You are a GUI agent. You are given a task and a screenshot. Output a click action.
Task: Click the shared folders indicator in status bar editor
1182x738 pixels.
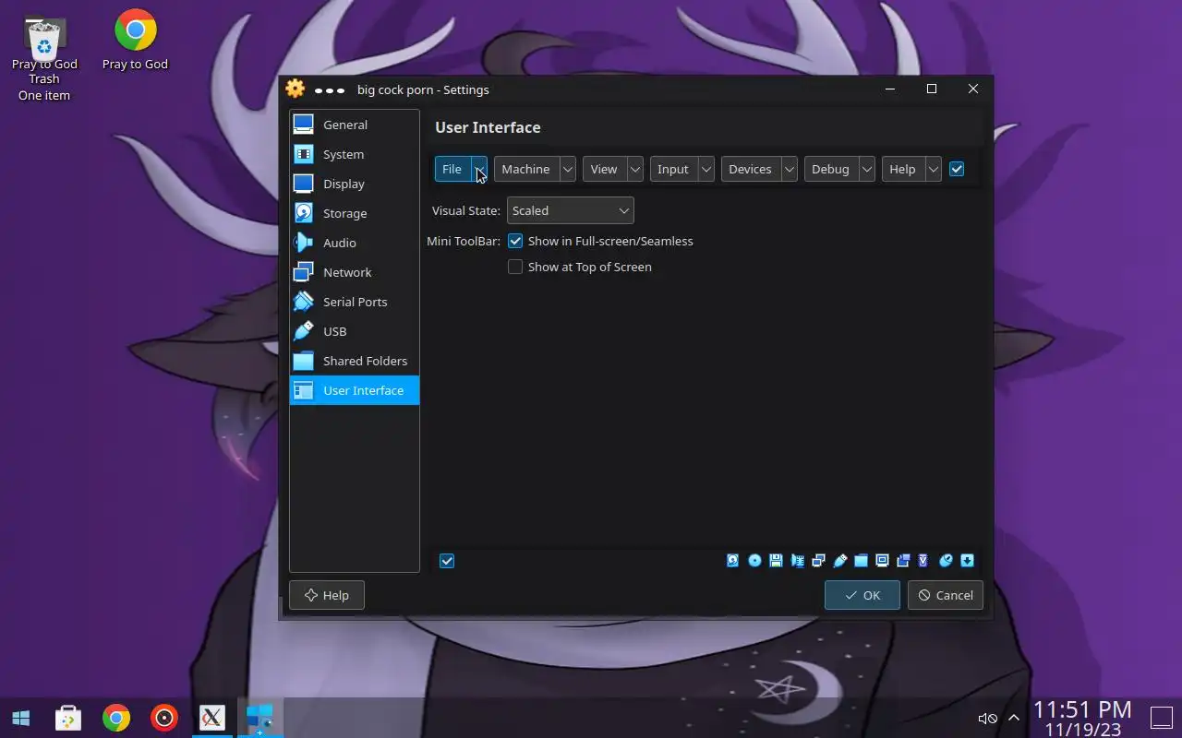861,560
